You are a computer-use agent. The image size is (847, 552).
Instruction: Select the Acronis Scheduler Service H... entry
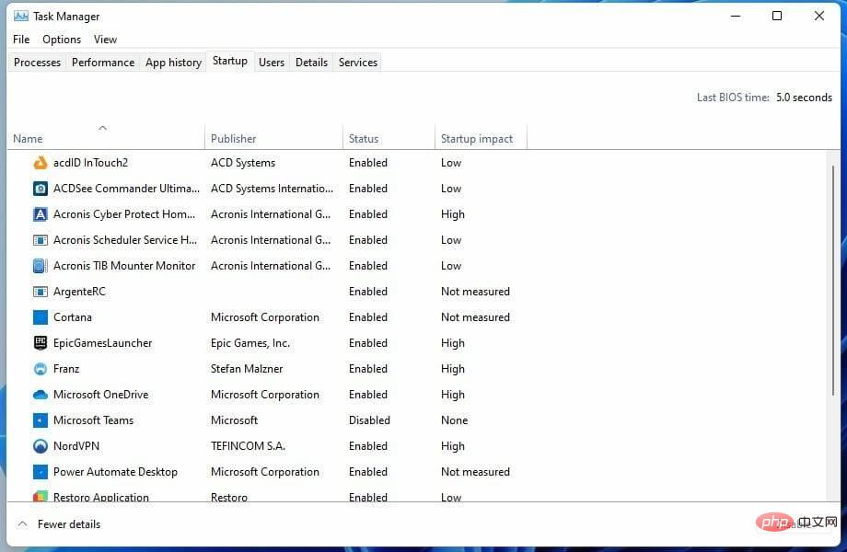(125, 240)
